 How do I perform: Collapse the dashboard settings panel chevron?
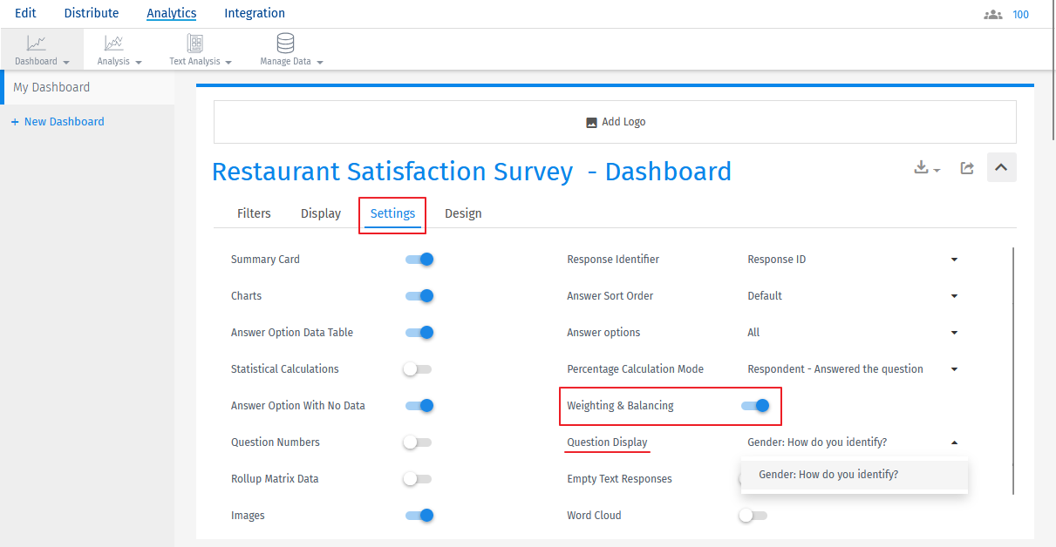point(1001,167)
